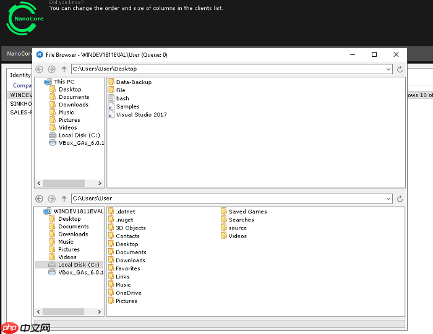Select Local Disk (C:) under This PC
This screenshot has height=334, width=433.
74,135
